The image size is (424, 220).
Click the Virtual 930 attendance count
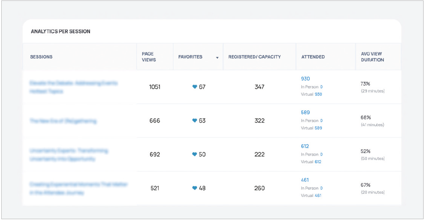click(x=318, y=94)
